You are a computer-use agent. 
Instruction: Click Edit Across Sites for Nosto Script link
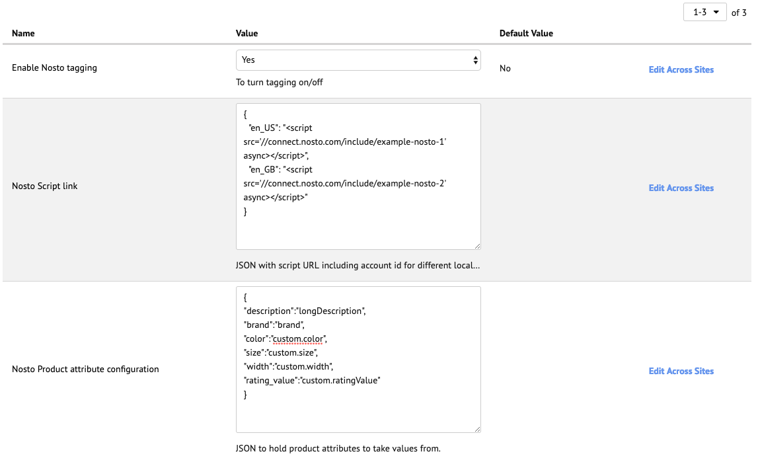pos(681,188)
